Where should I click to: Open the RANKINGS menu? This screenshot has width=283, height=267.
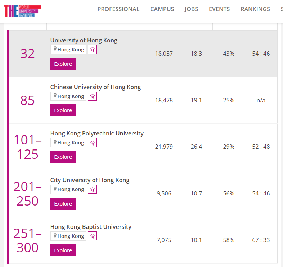pos(255,9)
